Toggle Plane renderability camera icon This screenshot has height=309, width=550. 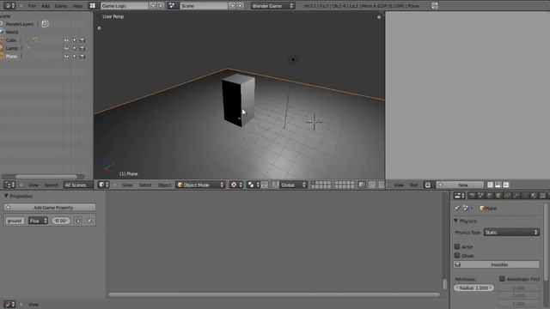tap(82, 57)
